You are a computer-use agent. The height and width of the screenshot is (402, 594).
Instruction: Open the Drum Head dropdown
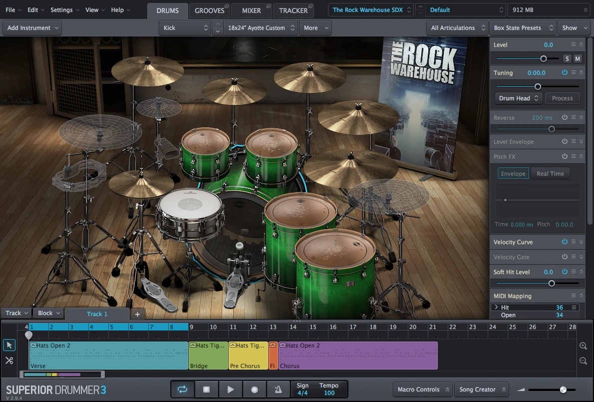(518, 98)
